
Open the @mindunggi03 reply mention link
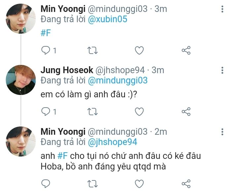118,80
